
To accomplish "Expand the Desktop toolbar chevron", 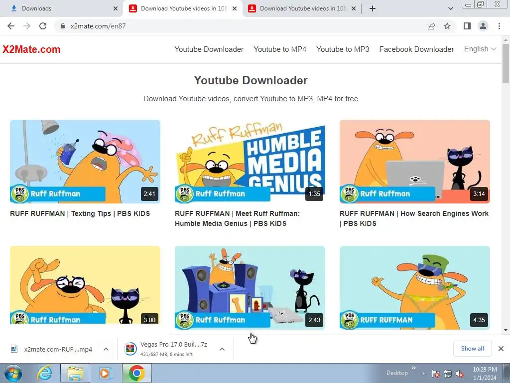I will coord(414,368).
